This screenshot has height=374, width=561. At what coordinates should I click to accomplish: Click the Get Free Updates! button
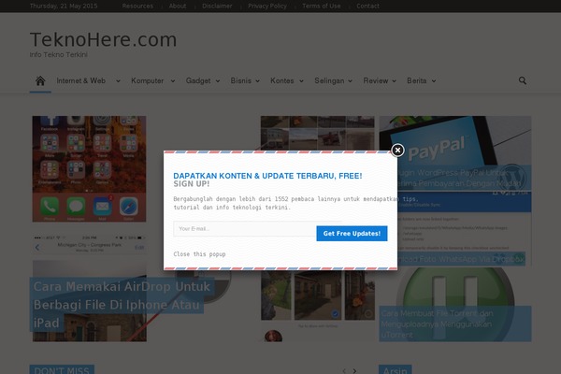pyautogui.click(x=352, y=234)
